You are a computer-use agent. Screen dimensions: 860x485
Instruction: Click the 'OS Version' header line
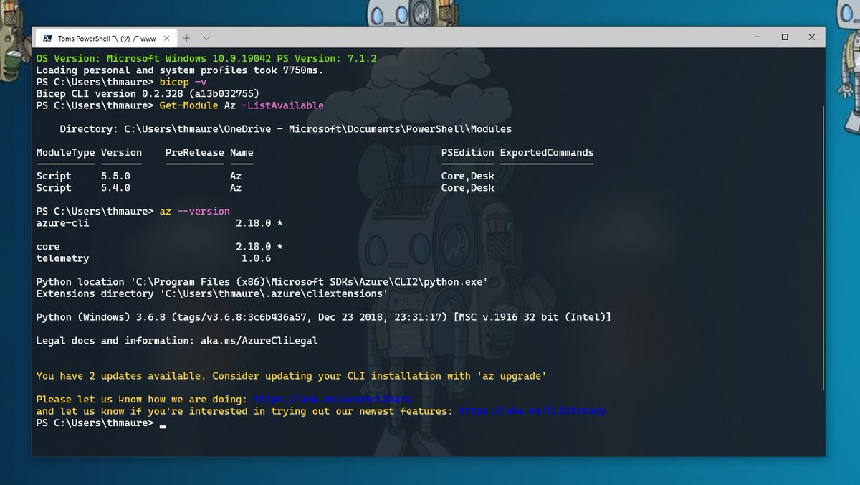pos(206,59)
